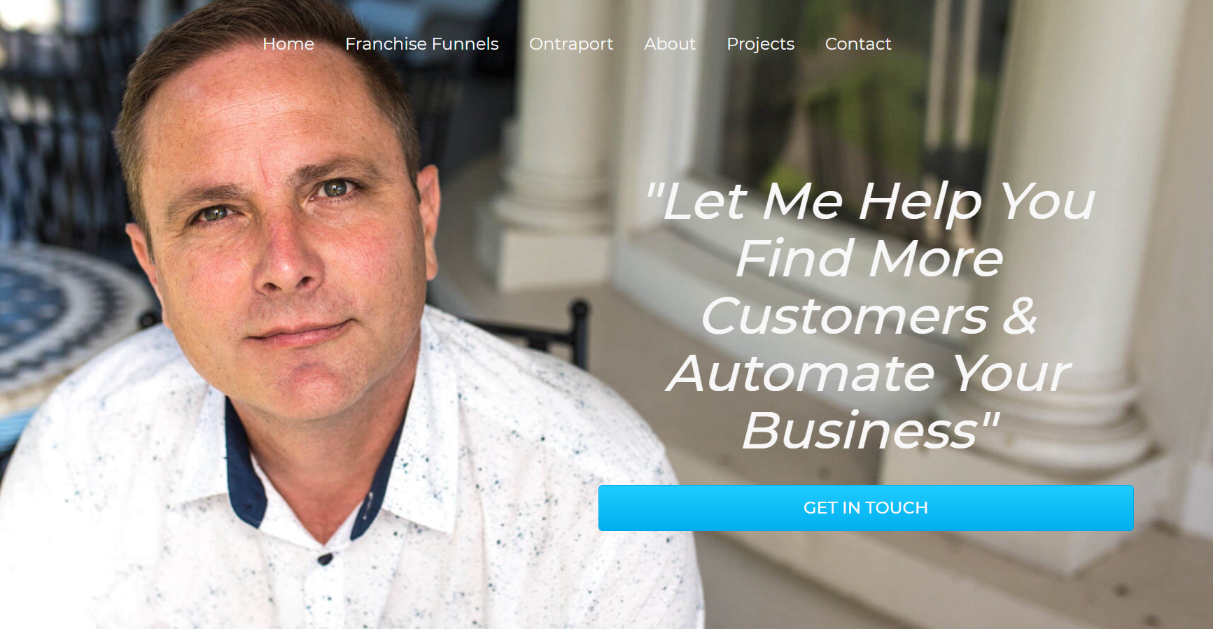This screenshot has height=629, width=1213.
Task: Select Ontraport in the top navigation
Action: click(571, 44)
